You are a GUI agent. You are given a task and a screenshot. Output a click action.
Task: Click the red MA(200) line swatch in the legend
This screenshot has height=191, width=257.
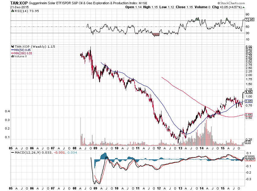[13, 53]
